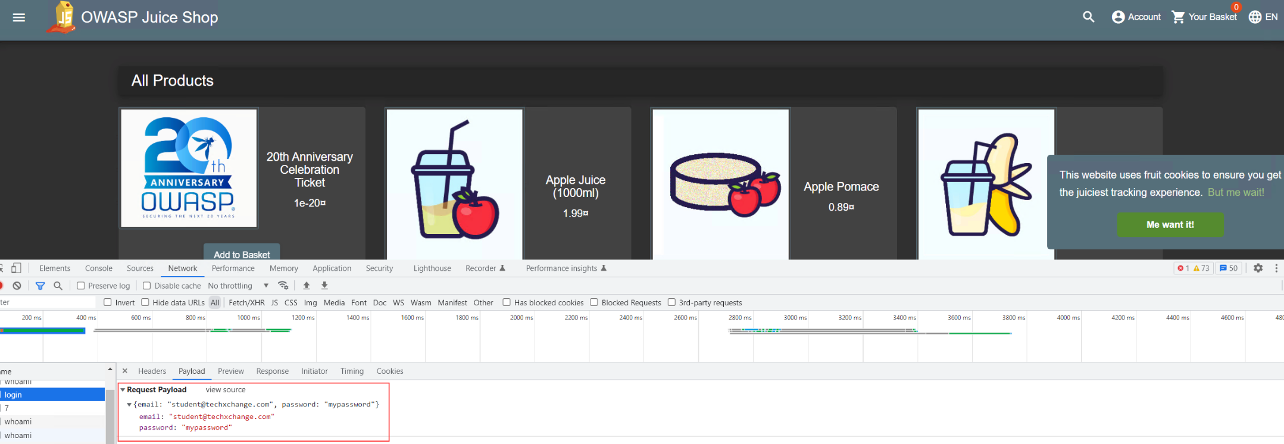The image size is (1284, 444).
Task: Open the Preview tab of request
Action: click(231, 371)
